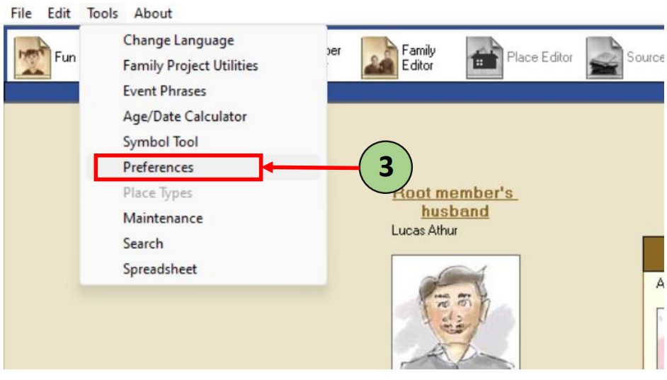The width and height of the screenshot is (667, 380).
Task: Click Search in the Tools menu
Action: pos(142,244)
